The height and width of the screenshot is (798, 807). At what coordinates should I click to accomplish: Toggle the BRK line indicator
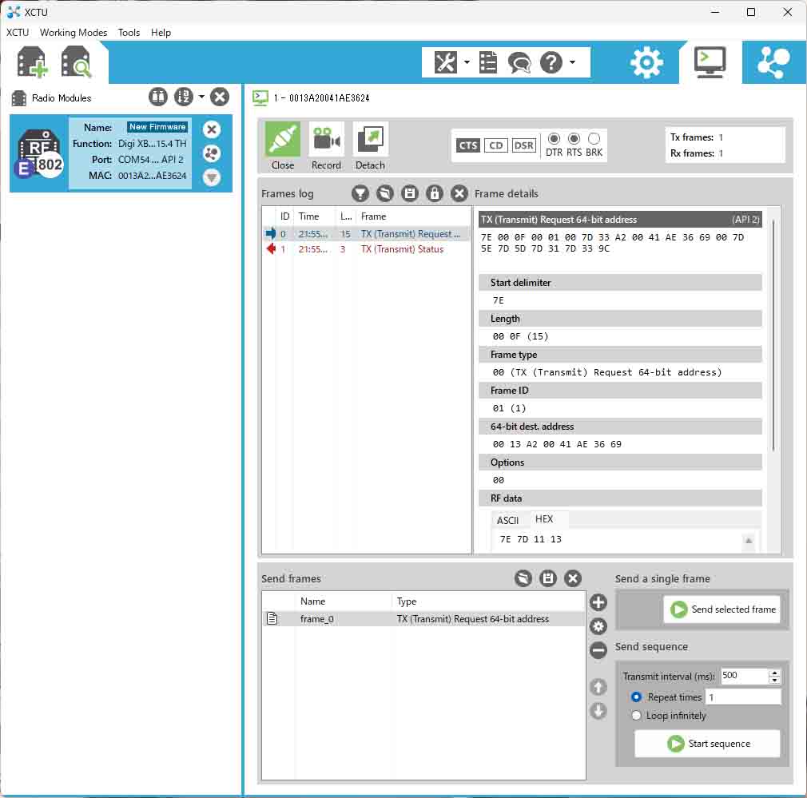coord(594,139)
